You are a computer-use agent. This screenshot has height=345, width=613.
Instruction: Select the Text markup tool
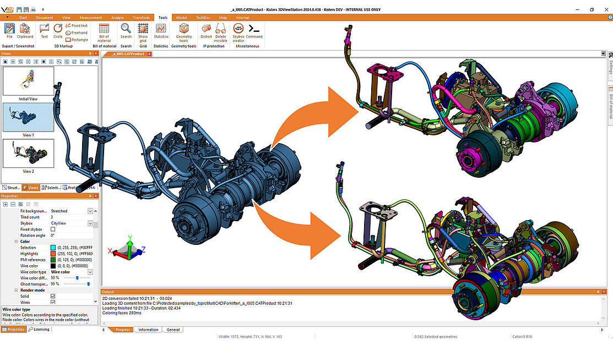click(x=44, y=30)
